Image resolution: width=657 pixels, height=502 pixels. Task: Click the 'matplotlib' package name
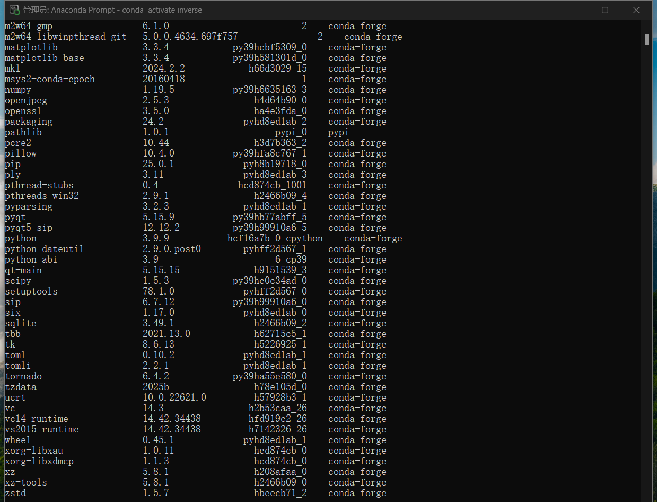point(31,47)
